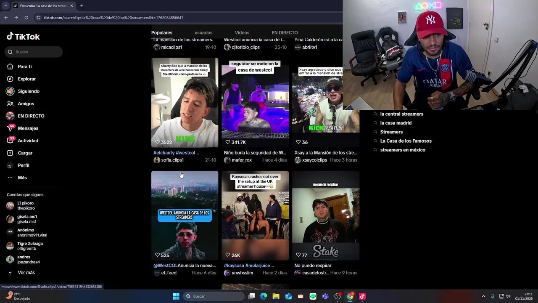This screenshot has width=538, height=303.
Task: Open 'Westcol anuncia la casa' video thumbnail
Action: (x=185, y=215)
